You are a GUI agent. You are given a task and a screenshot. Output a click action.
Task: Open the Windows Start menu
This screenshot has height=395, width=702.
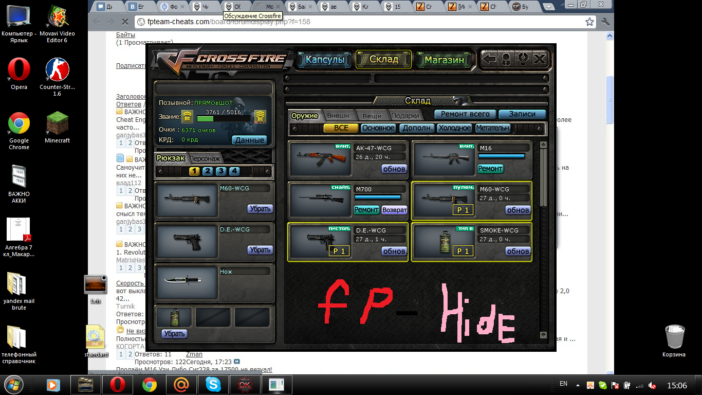point(13,385)
